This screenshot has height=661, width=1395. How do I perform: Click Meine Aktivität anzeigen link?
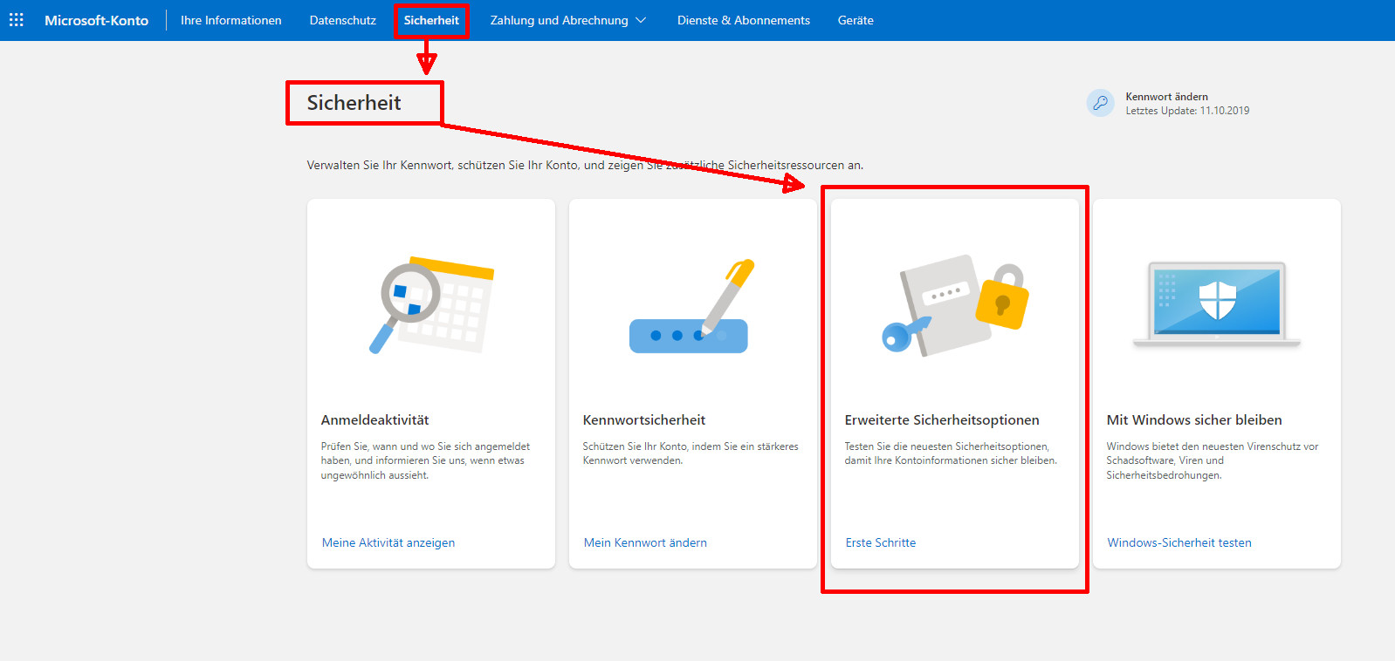(x=388, y=542)
